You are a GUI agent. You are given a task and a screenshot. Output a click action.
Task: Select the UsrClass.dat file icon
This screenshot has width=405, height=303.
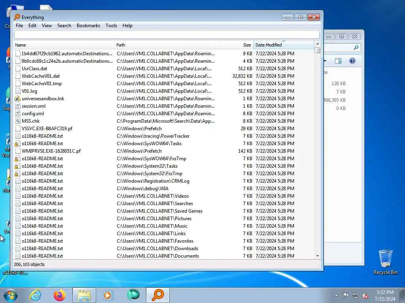pyautogui.click(x=17, y=69)
